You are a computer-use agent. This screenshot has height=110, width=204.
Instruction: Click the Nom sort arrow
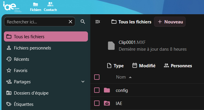coord(130,77)
